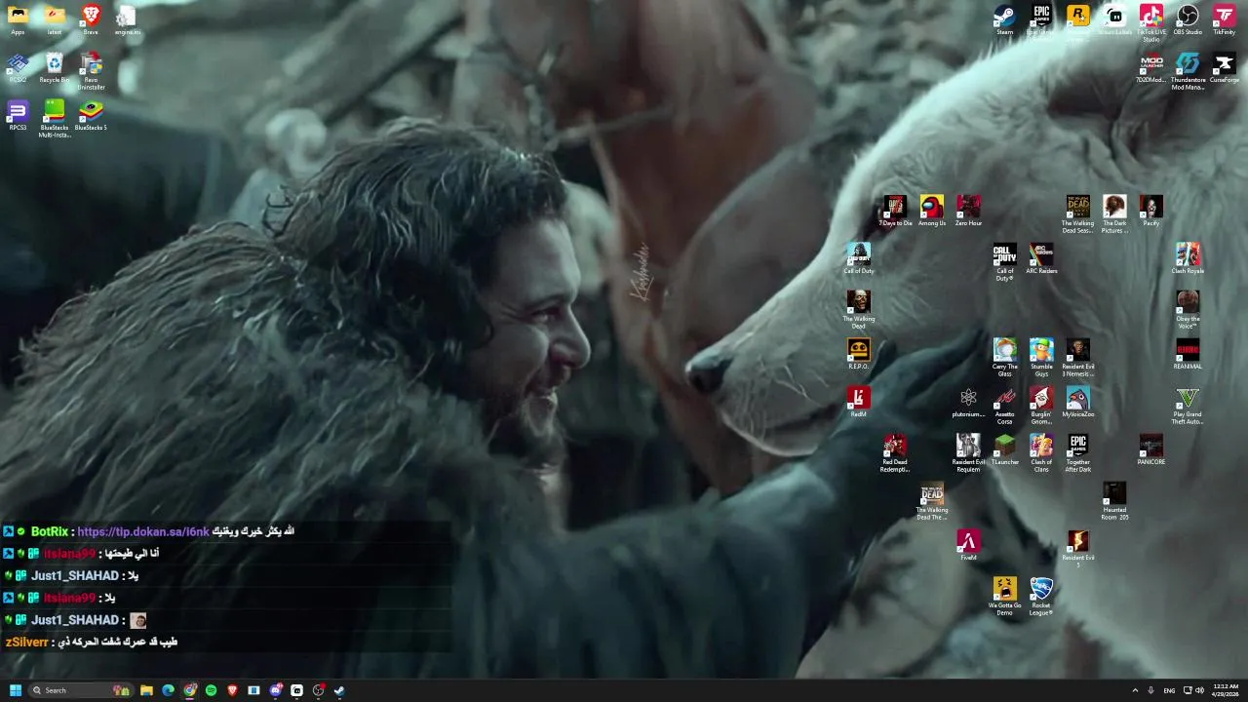The image size is (1248, 702).
Task: Open the Steam desktop shortcut
Action: coord(1004,19)
